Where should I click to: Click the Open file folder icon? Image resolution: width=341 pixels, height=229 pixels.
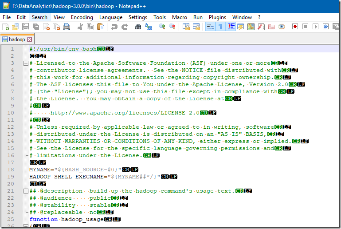click(16, 27)
